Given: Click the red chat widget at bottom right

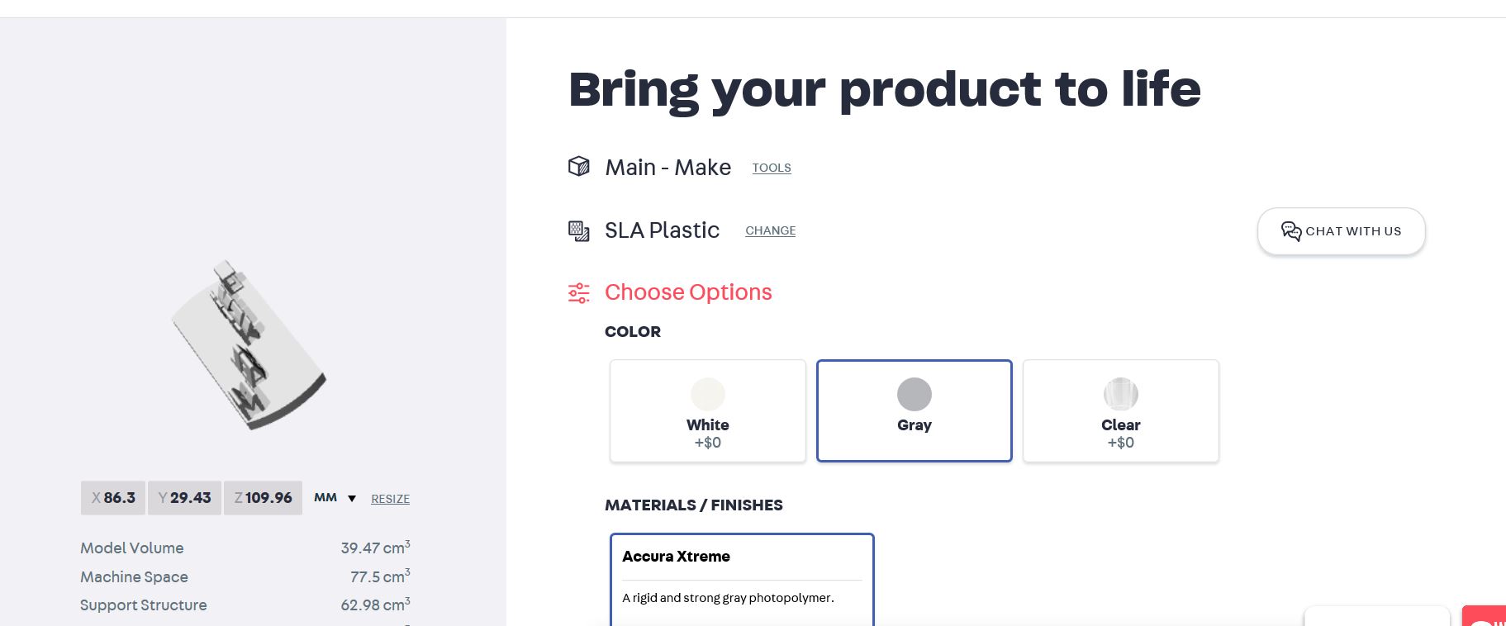Looking at the screenshot, I should [1485, 616].
